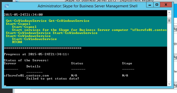Screen dimensions: 177x93
Task: Click the row of asterisks separator line
Action: pos(43,48)
